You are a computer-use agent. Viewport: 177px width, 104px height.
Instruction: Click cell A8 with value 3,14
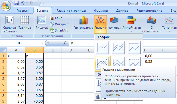[x=16, y=95]
